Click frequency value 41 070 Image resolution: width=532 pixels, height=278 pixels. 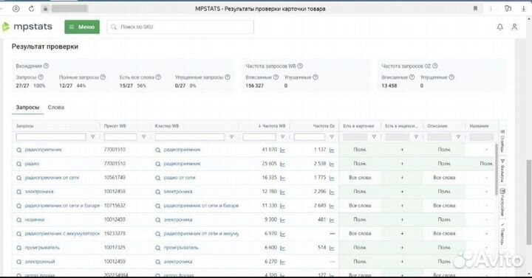click(270, 150)
